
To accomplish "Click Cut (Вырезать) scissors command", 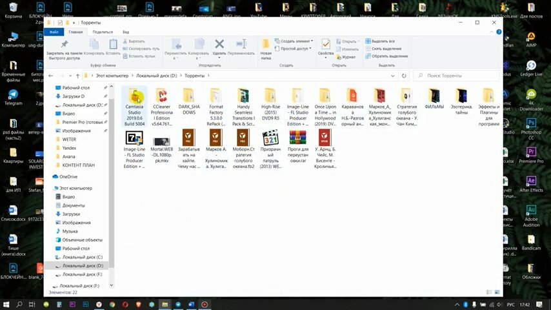I will point(134,41).
